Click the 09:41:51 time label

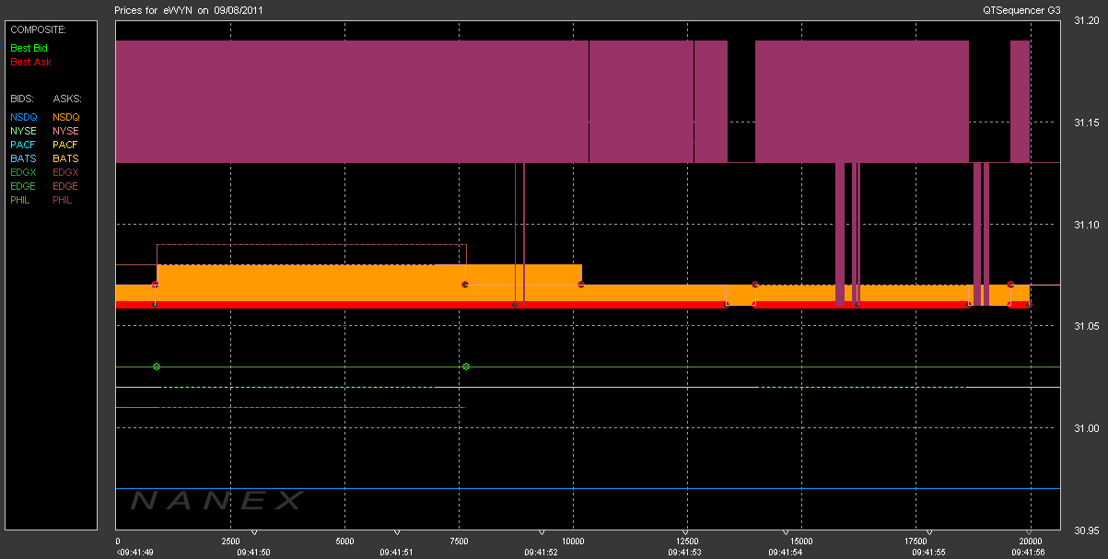point(397,553)
